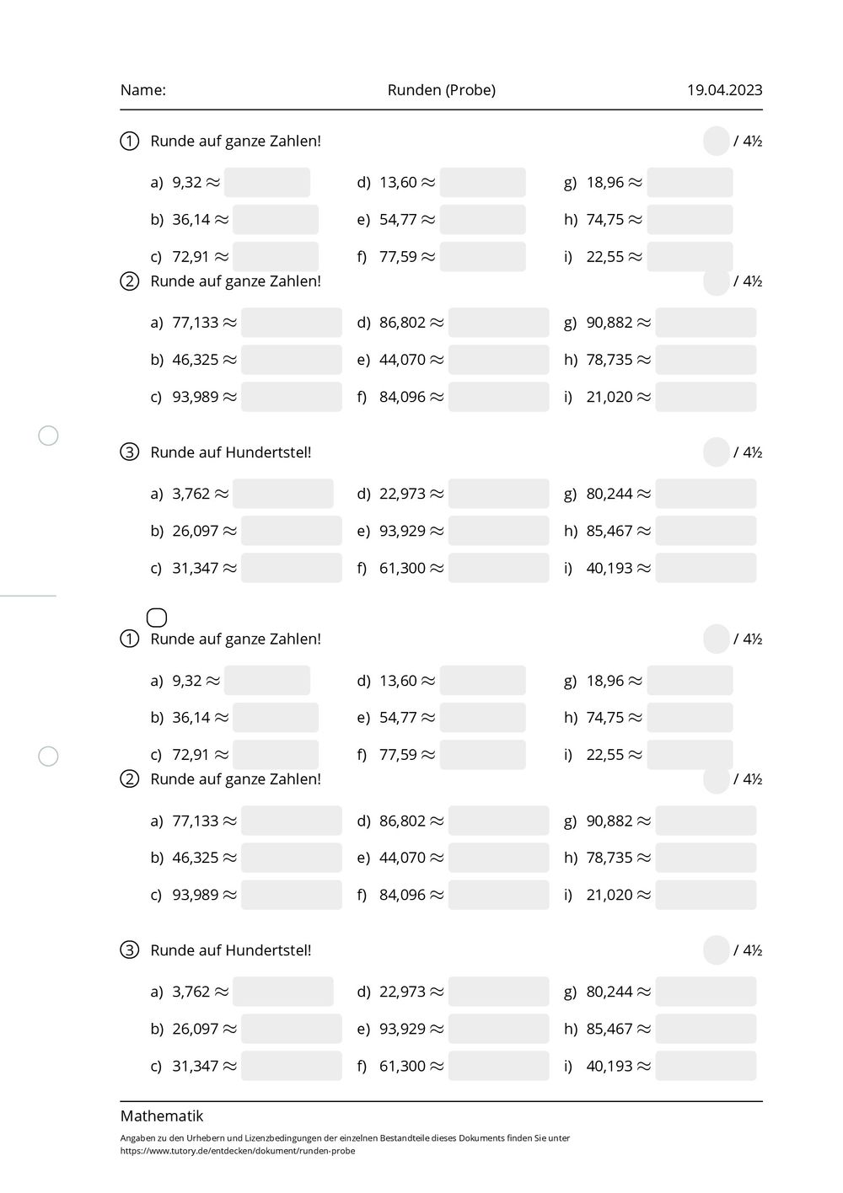The image size is (843, 1193).
Task: Click answer box for upper 9,32 ≈
Action: pyautogui.click(x=267, y=183)
